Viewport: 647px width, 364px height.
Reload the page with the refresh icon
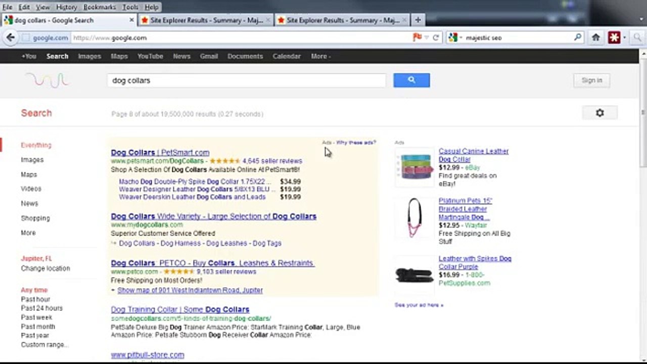(436, 37)
